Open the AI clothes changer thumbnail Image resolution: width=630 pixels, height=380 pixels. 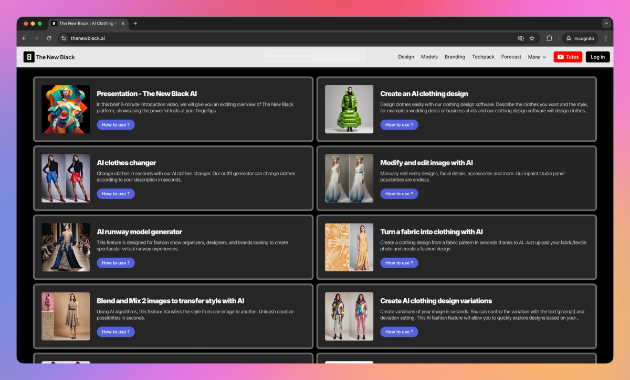pyautogui.click(x=66, y=178)
